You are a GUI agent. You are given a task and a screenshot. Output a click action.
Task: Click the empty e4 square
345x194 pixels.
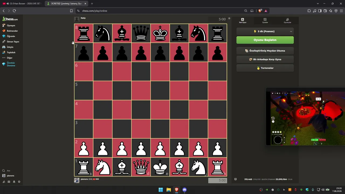click(x=160, y=110)
